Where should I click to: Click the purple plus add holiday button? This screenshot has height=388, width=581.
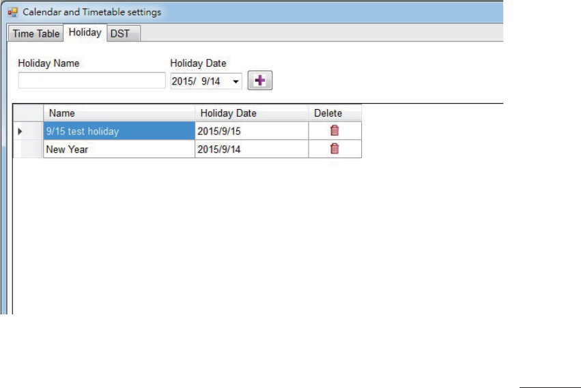(x=259, y=80)
